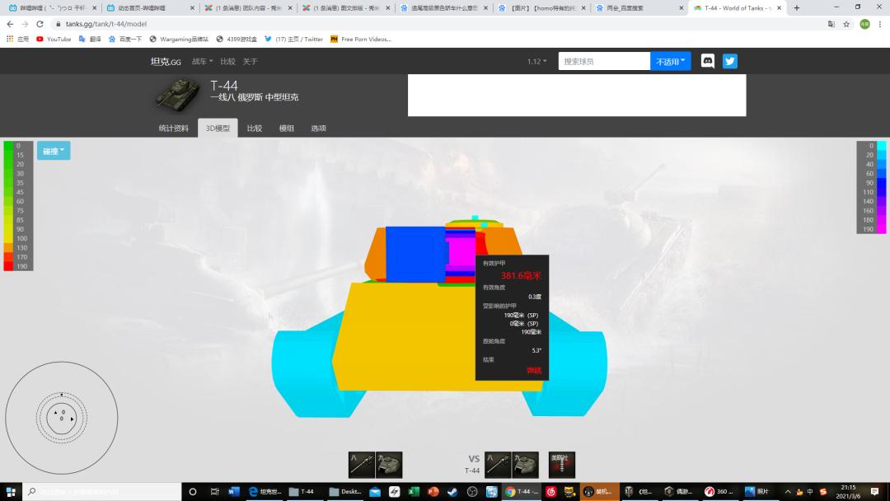
Task: Open Word from the taskbar
Action: (233, 491)
